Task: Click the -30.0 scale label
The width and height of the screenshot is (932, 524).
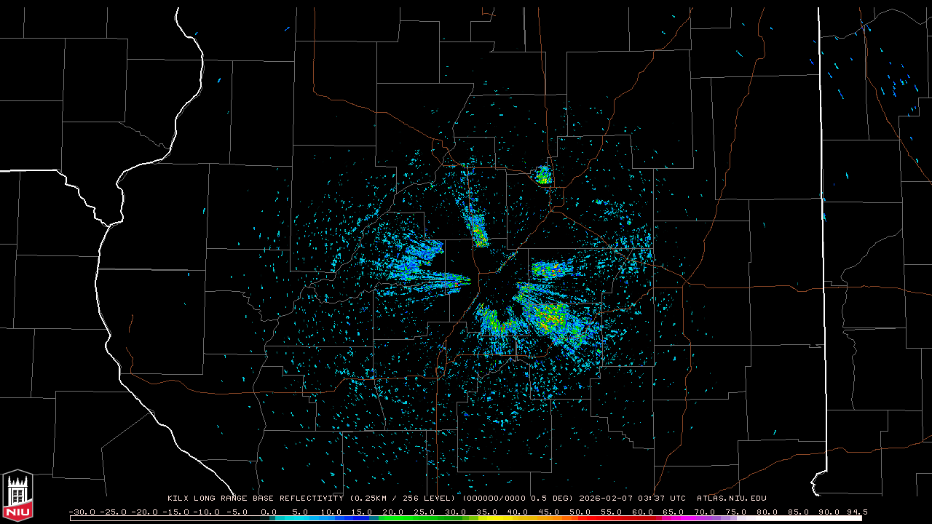Action: (x=82, y=512)
